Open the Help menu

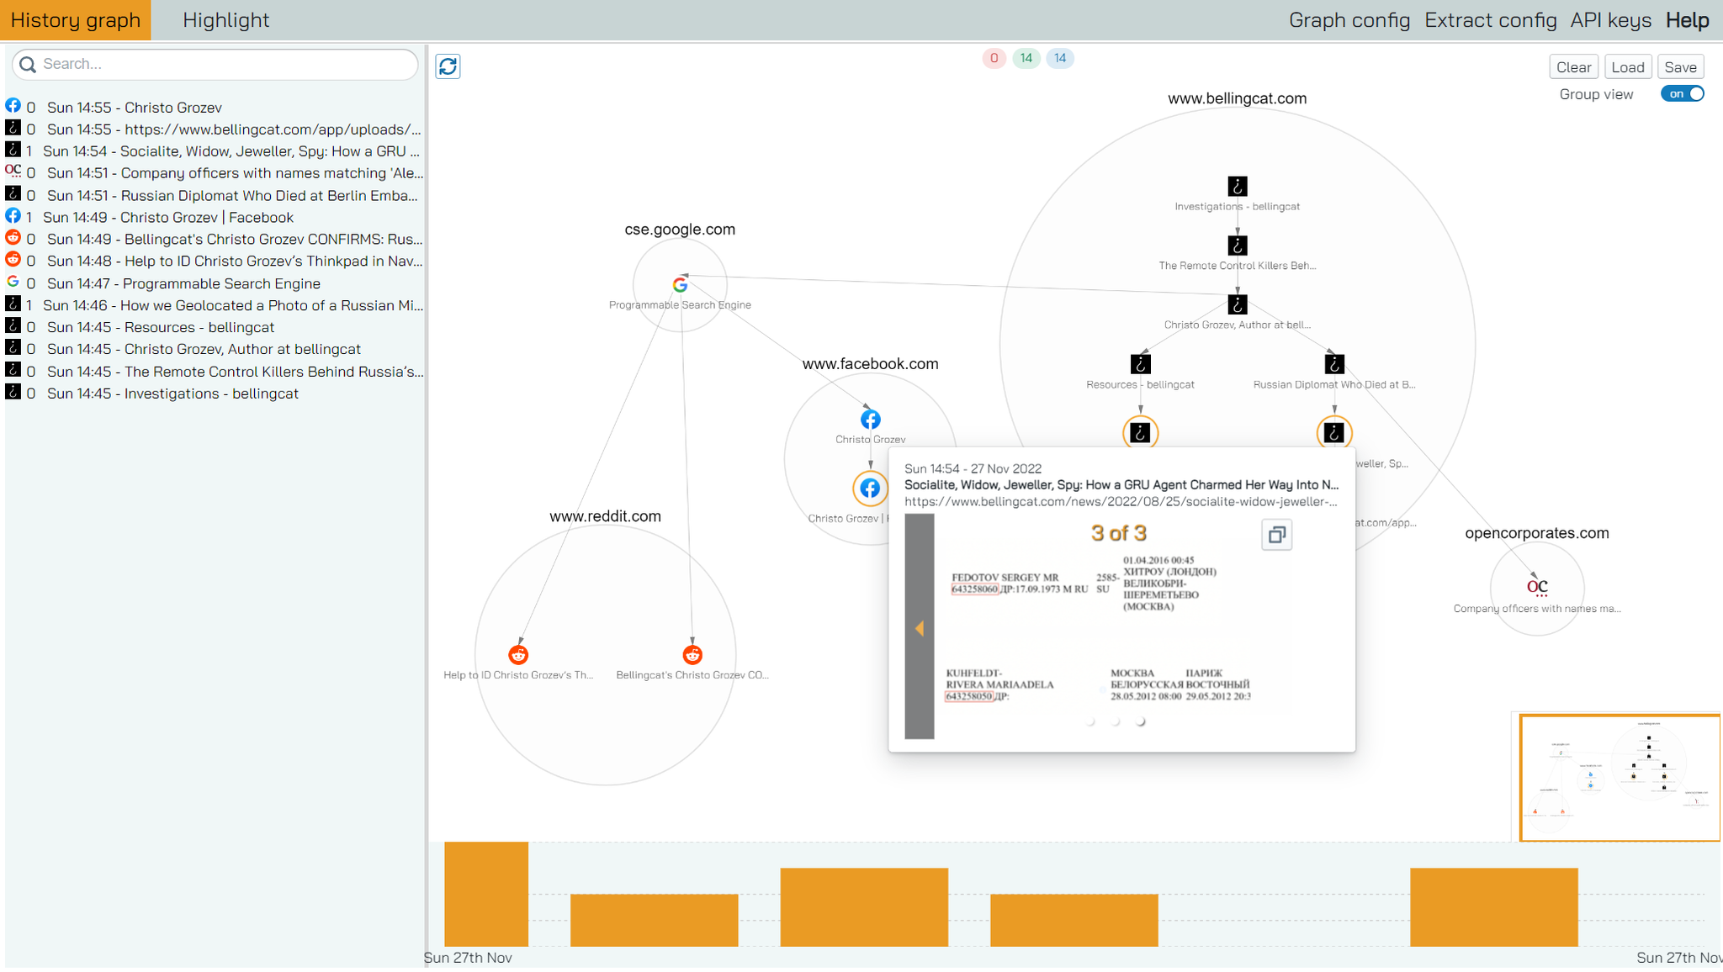point(1688,20)
